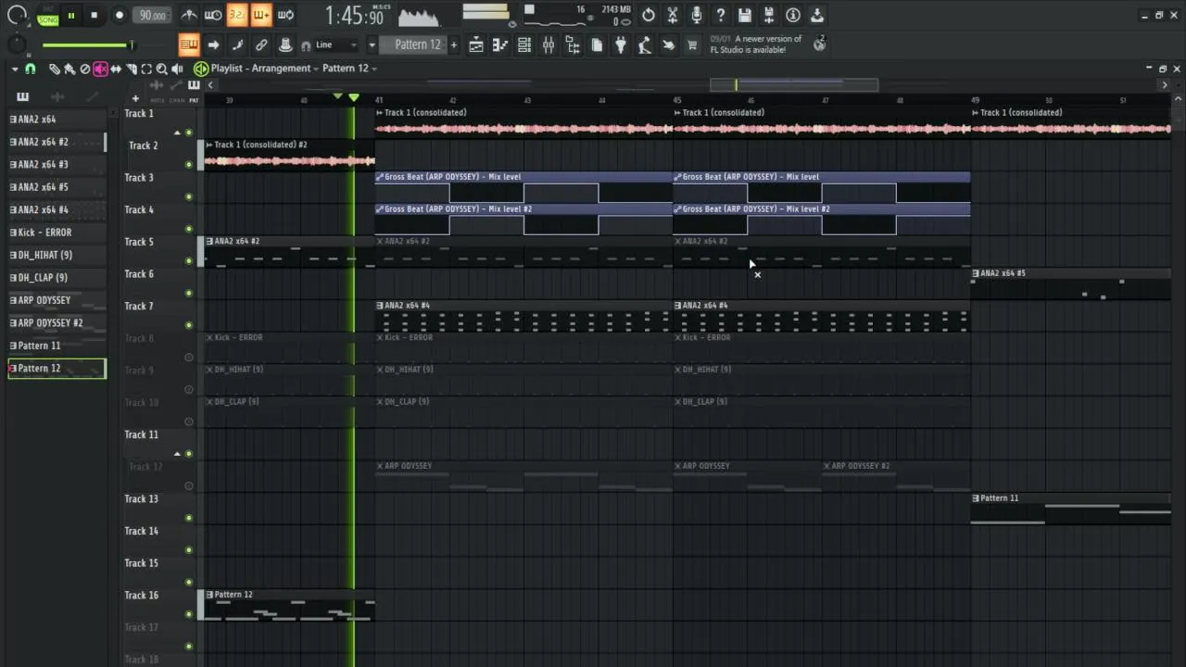Screen dimensions: 1186x667
Task: Add track content with the plus above Track 1
Action: [135, 99]
